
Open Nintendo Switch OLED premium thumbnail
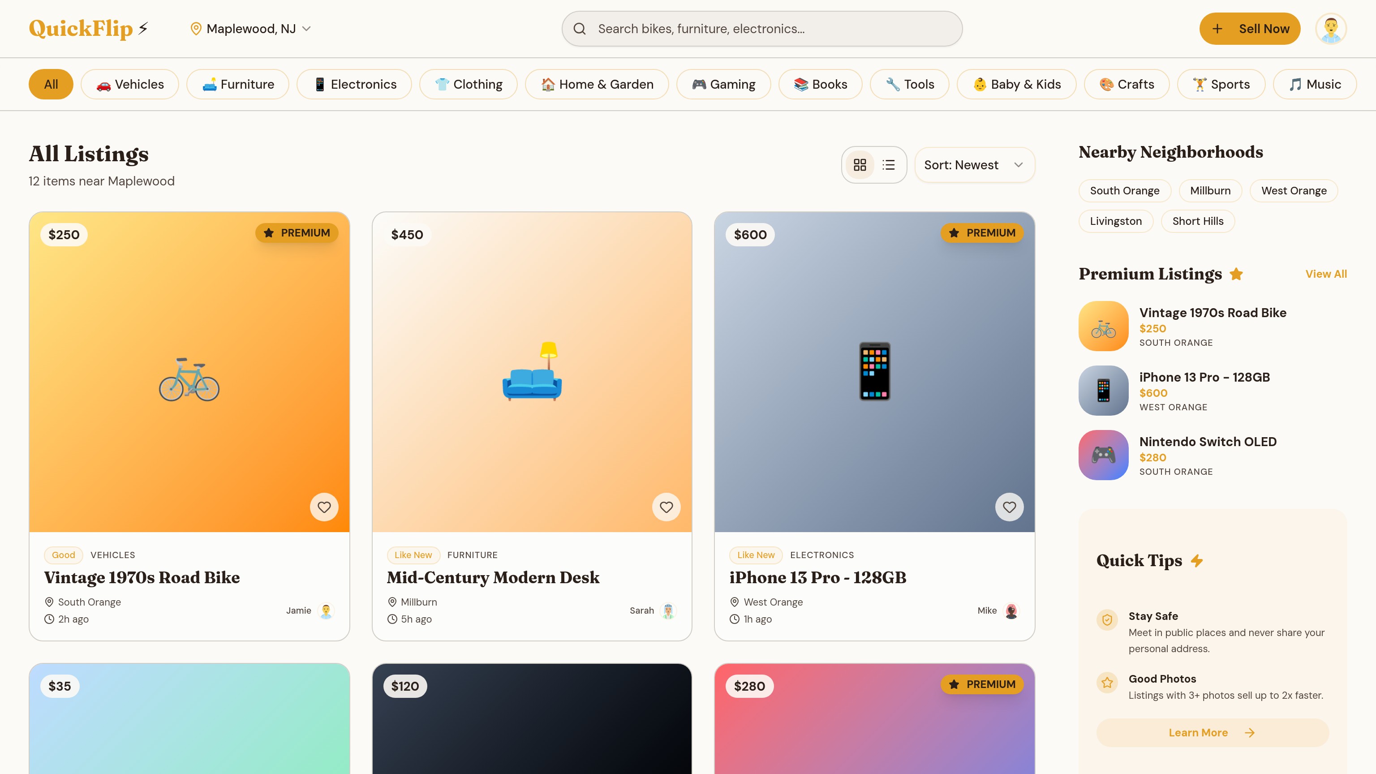[1103, 455]
